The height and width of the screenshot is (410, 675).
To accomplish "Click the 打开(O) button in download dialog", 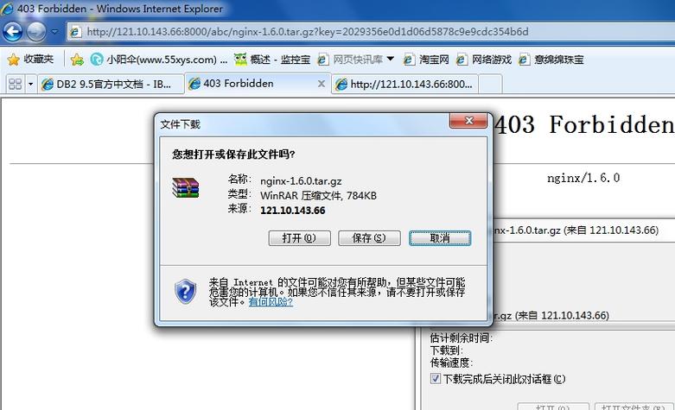I will tap(300, 238).
